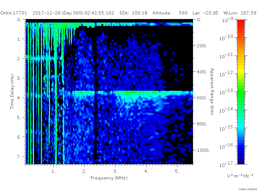Click the 4. tick label on time delay axis

tap(19, 98)
